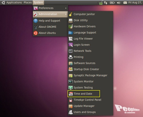
Task: Click the System Testing checkmark icon
Action: tap(70, 88)
